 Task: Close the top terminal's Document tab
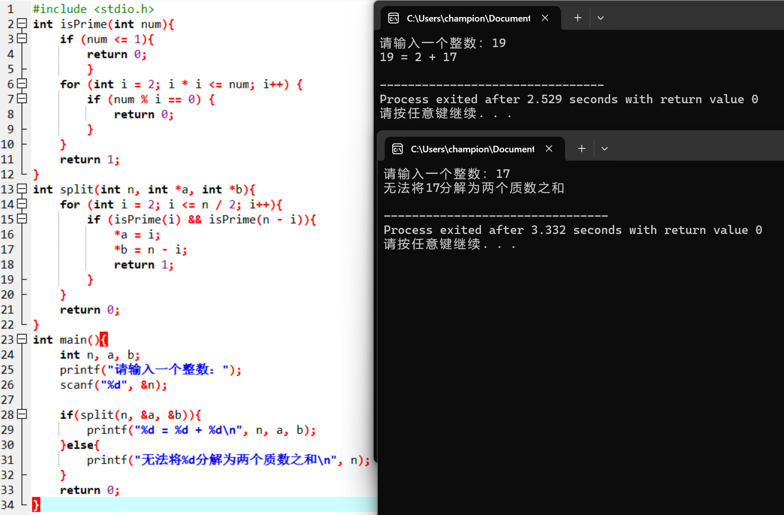[545, 18]
